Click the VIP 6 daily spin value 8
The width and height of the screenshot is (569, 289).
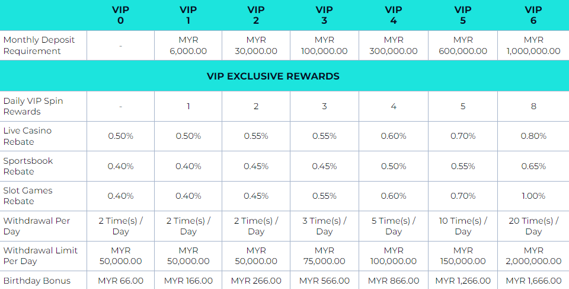coord(533,107)
